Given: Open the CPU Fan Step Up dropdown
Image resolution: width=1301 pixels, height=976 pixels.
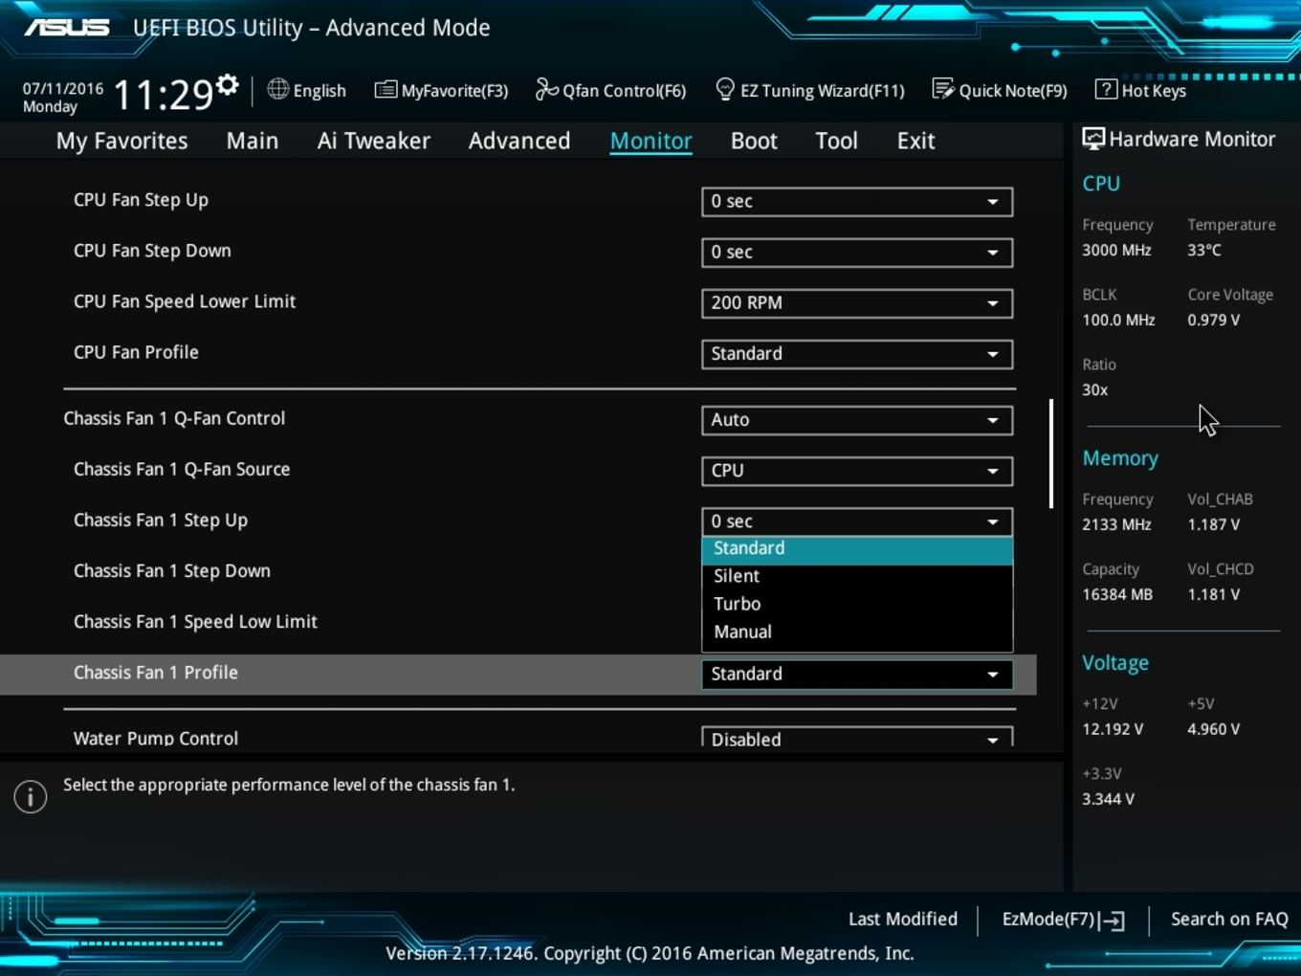Looking at the screenshot, I should point(857,202).
